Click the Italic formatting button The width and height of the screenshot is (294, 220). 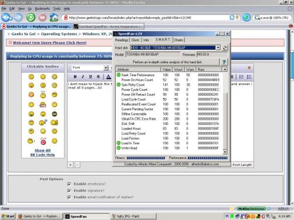83,77
